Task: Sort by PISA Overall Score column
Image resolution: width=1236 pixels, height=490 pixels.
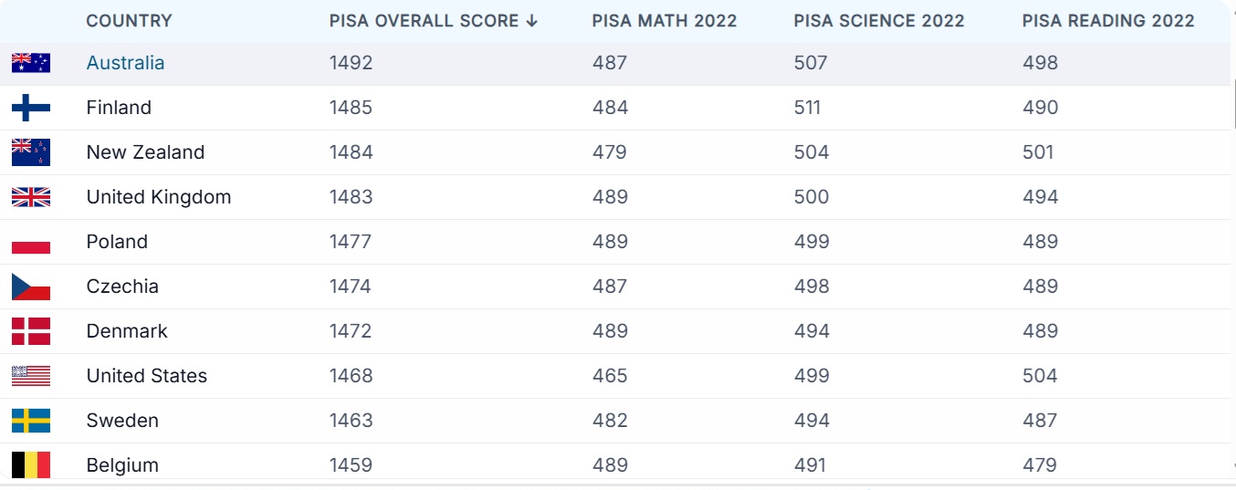Action: [434, 21]
